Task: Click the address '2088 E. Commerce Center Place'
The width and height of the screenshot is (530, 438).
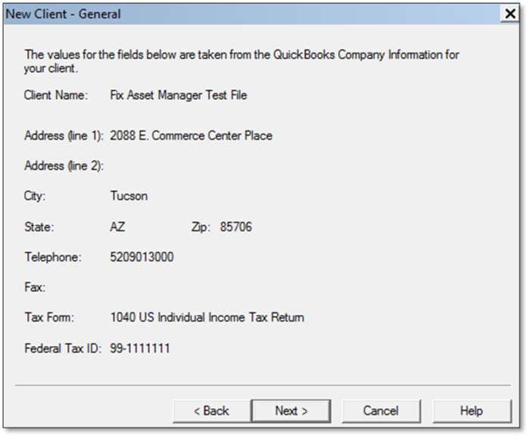Action: 192,136
